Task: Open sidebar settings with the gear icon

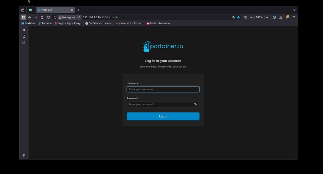Action: point(24,155)
